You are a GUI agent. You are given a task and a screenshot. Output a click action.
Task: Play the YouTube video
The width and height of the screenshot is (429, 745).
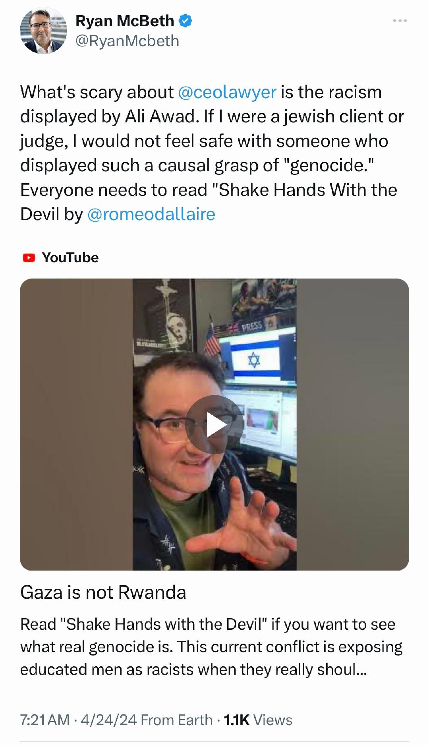pos(214,424)
